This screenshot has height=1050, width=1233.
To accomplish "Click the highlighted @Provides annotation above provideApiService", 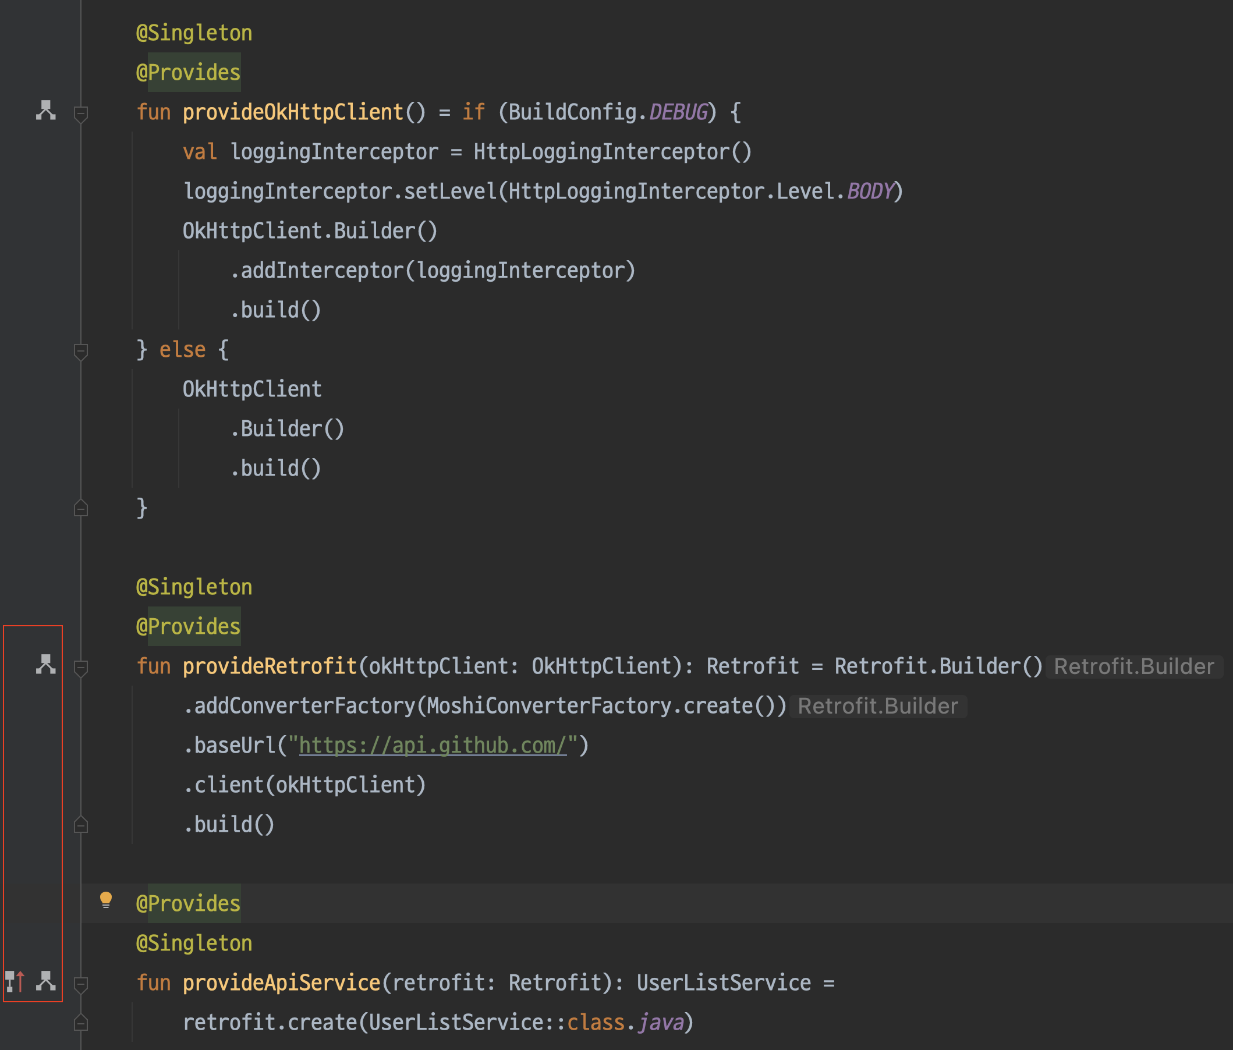I will click(189, 904).
